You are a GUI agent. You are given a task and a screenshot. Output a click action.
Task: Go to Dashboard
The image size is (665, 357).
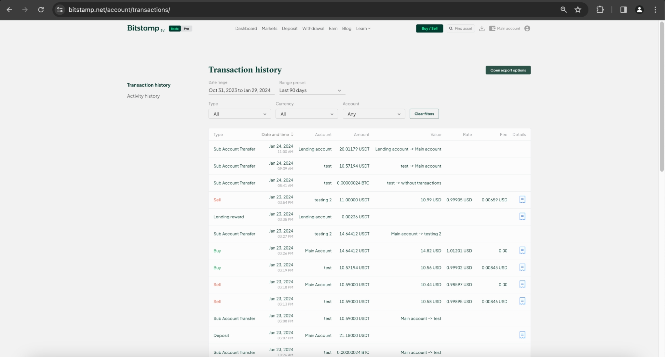246,28
